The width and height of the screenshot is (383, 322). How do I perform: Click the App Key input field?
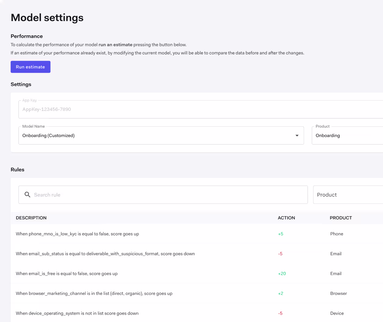pos(201,109)
